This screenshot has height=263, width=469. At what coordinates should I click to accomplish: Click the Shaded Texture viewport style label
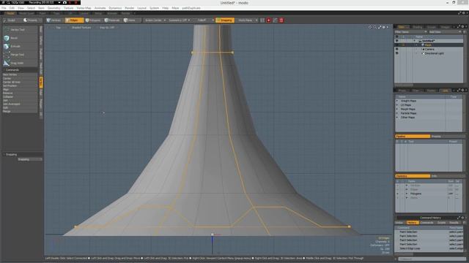point(81,28)
